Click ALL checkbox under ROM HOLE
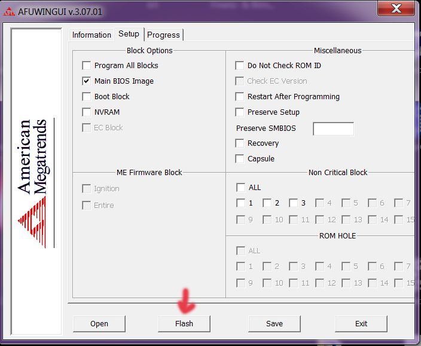Screen dimensions: 421x346 240,251
